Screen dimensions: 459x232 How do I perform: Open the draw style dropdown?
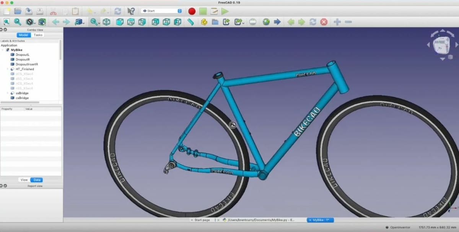pos(30,22)
